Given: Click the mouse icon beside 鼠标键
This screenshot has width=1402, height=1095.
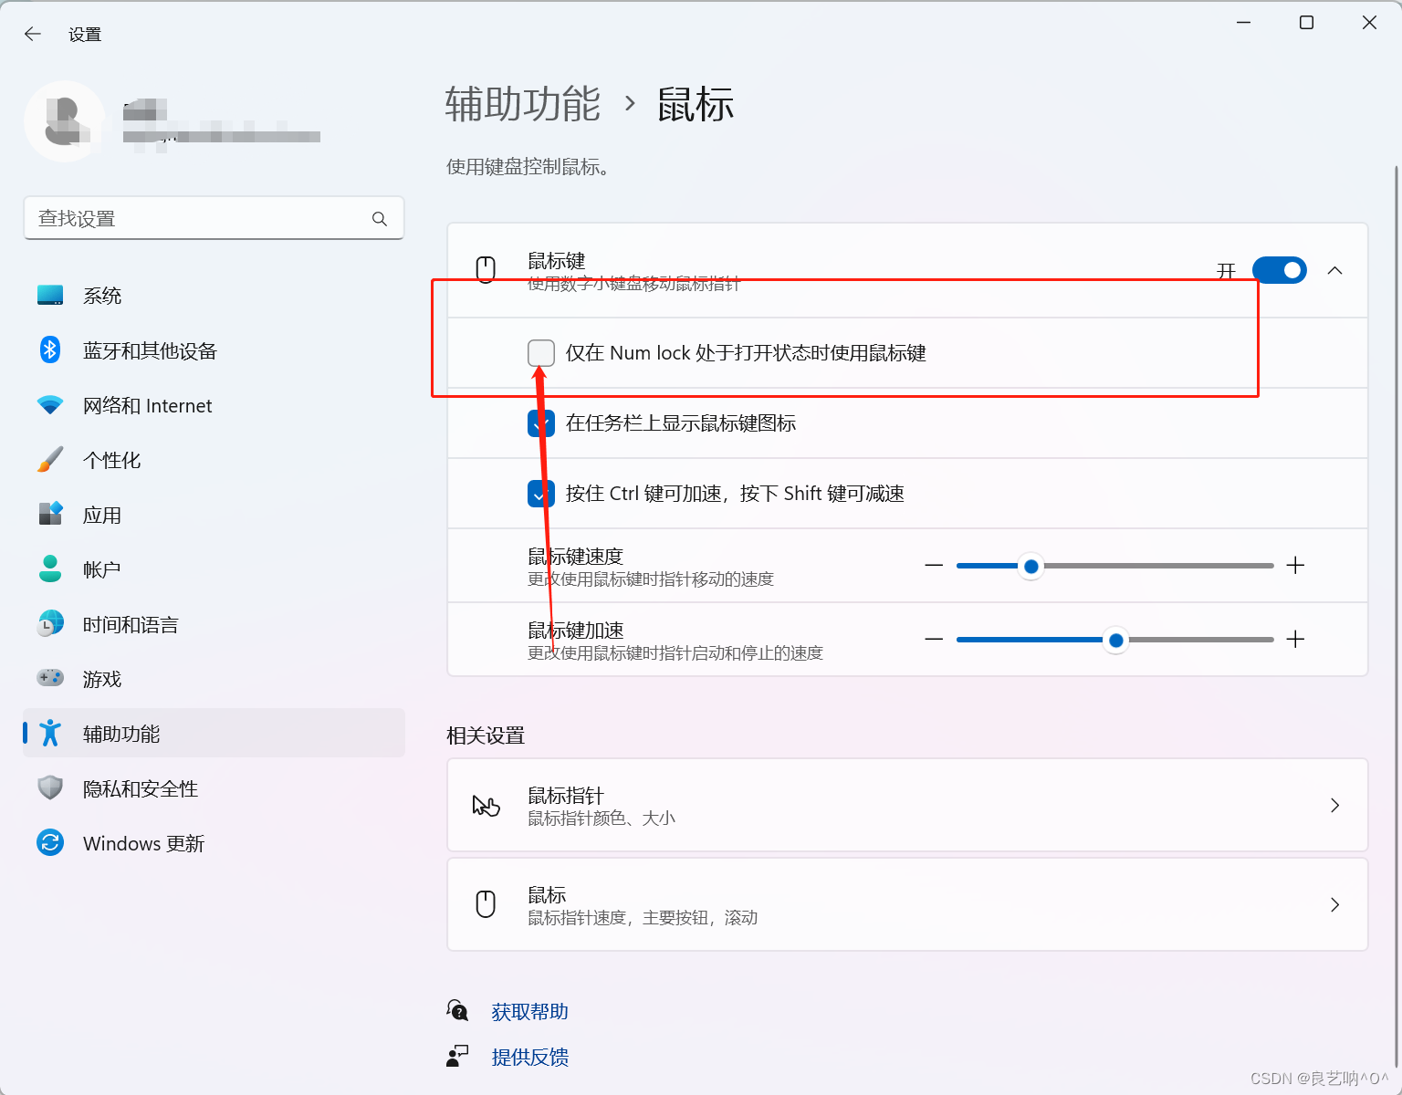Looking at the screenshot, I should click(486, 270).
